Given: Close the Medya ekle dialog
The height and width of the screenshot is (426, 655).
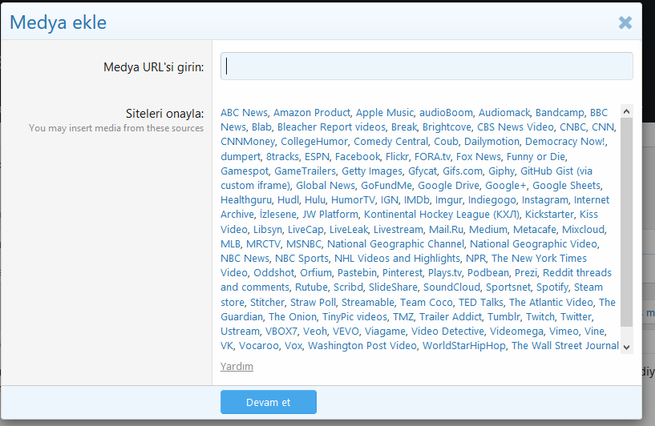Looking at the screenshot, I should (x=625, y=22).
